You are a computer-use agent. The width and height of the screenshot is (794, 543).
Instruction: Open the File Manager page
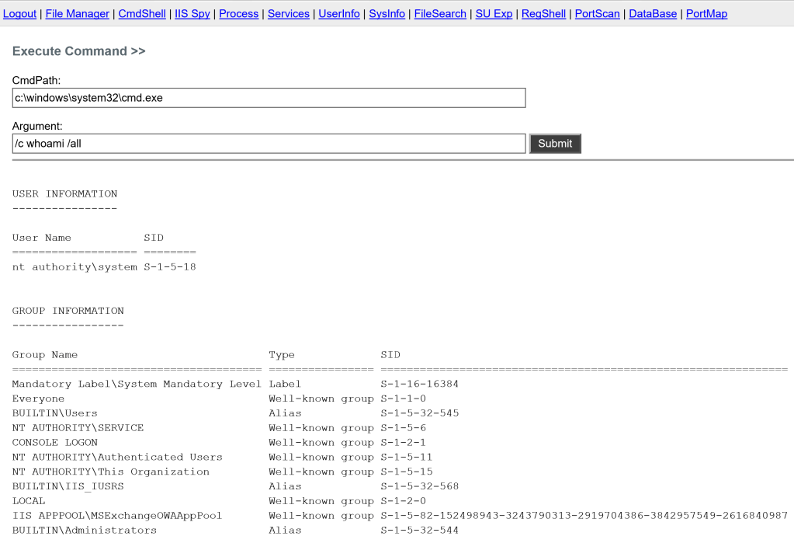pos(78,14)
